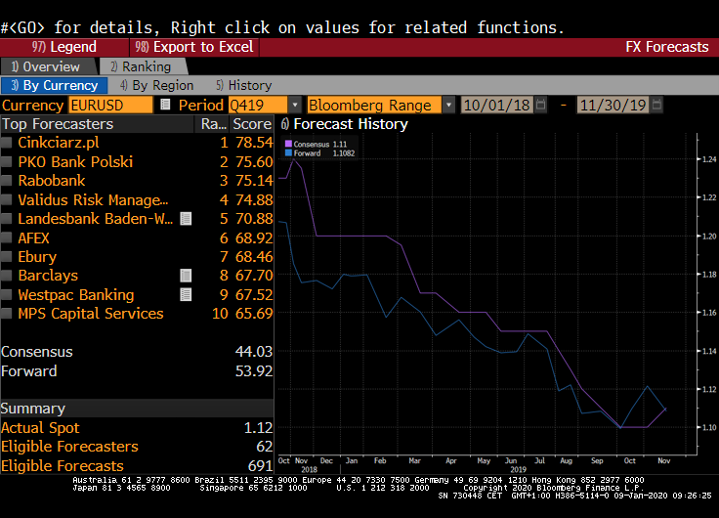719x518 pixels.
Task: Click the Export to Excel button
Action: (x=193, y=47)
